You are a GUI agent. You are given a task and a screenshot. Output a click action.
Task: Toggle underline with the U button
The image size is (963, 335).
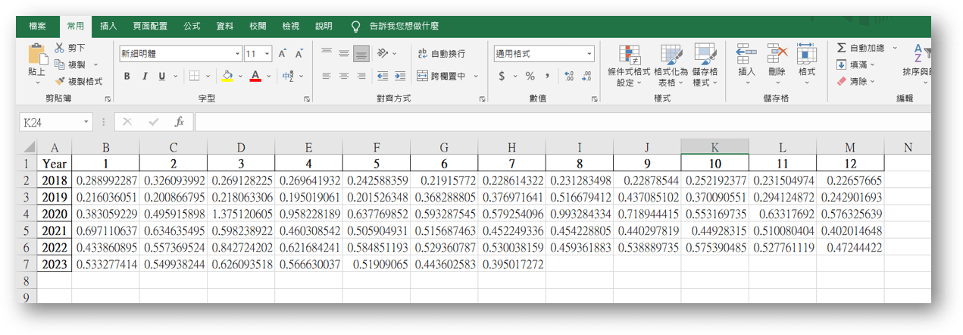click(162, 76)
